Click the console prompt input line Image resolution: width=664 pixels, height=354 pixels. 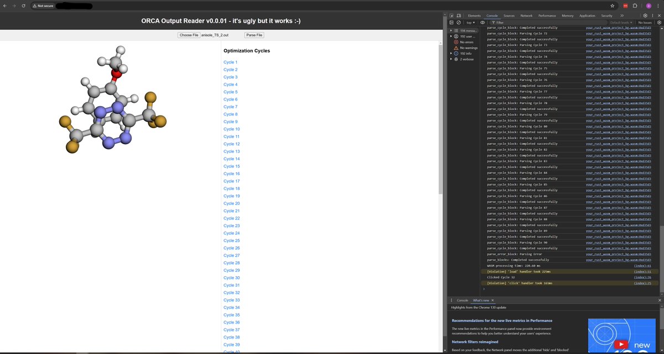[x=570, y=289]
